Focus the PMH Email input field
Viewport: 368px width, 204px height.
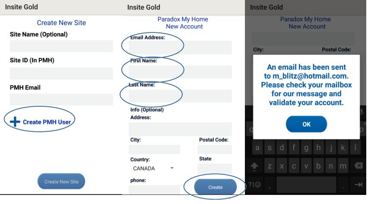(61, 99)
